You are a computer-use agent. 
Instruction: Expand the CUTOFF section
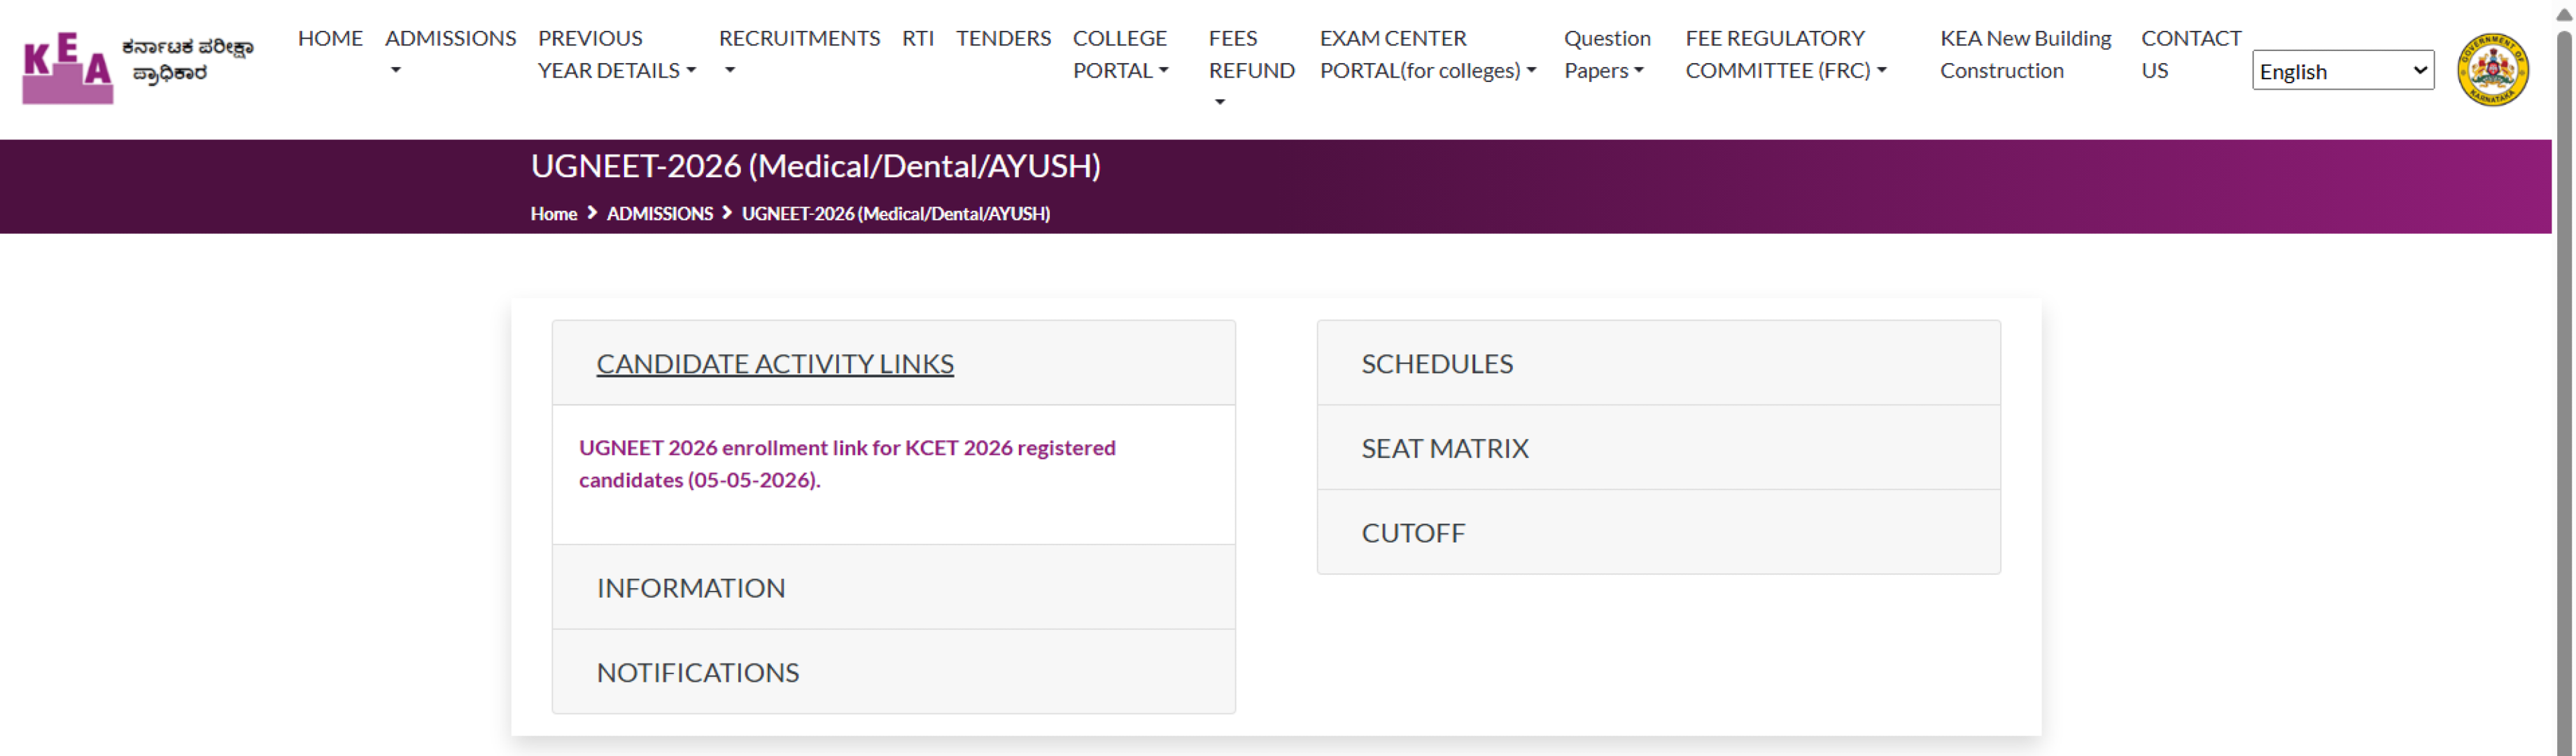click(x=1658, y=532)
